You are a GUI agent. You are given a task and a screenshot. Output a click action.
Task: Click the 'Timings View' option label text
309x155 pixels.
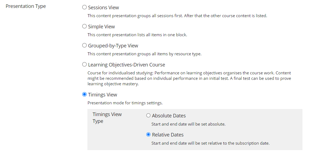click(x=102, y=95)
